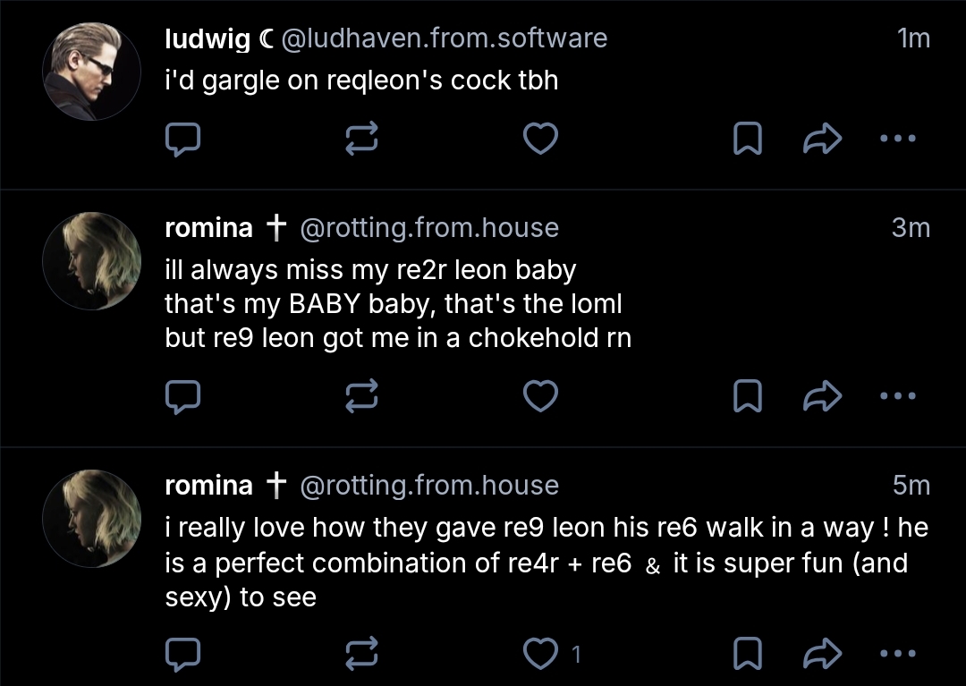Image resolution: width=966 pixels, height=686 pixels.
Task: Open the @ludhaven.from.software profile handle
Action: point(445,38)
